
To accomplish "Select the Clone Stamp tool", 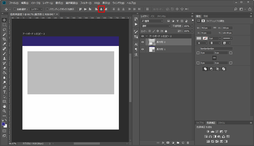I will tap(4, 58).
